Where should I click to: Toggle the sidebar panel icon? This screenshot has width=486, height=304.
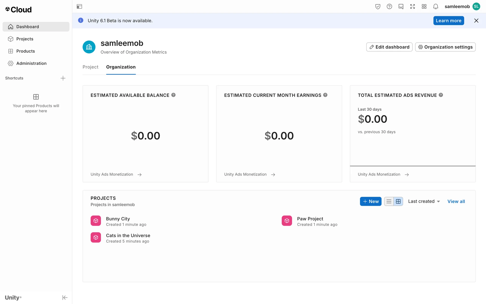pyautogui.click(x=79, y=7)
